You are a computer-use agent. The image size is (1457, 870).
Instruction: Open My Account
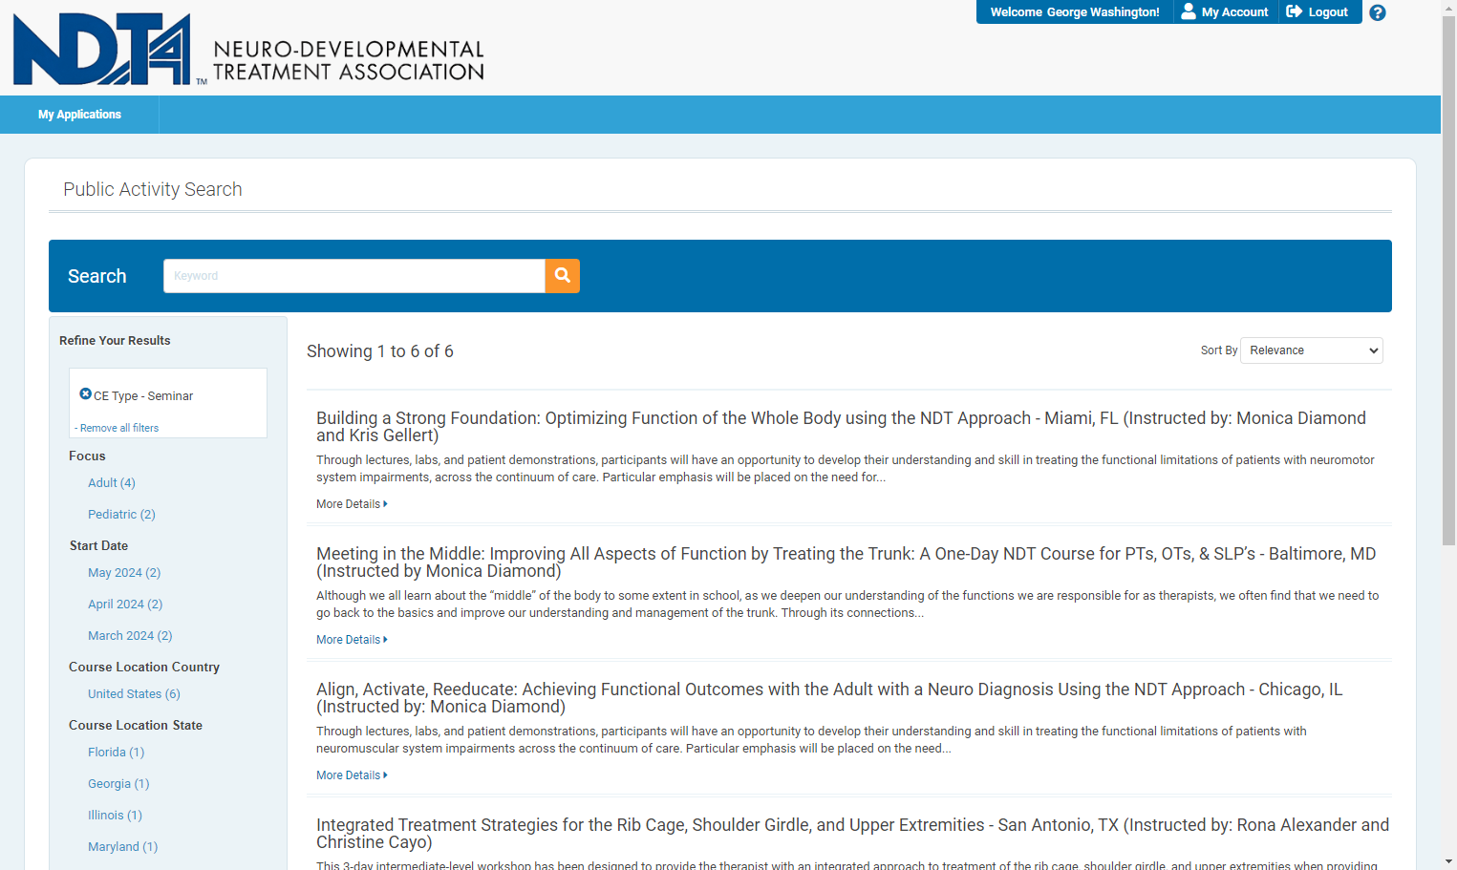point(1225,11)
